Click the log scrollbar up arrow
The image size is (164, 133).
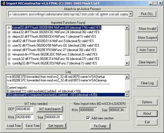click(x=127, y=77)
